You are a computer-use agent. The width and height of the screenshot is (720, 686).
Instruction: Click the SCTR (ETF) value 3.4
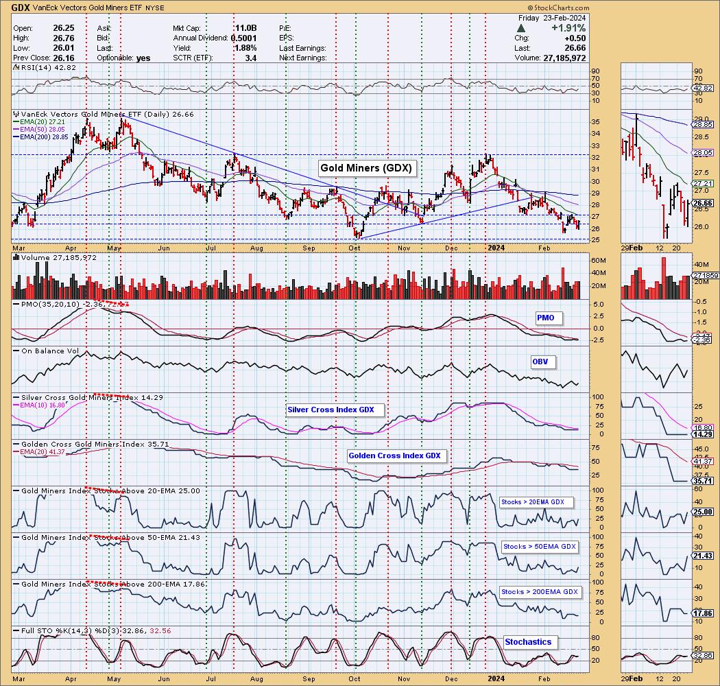(x=251, y=58)
